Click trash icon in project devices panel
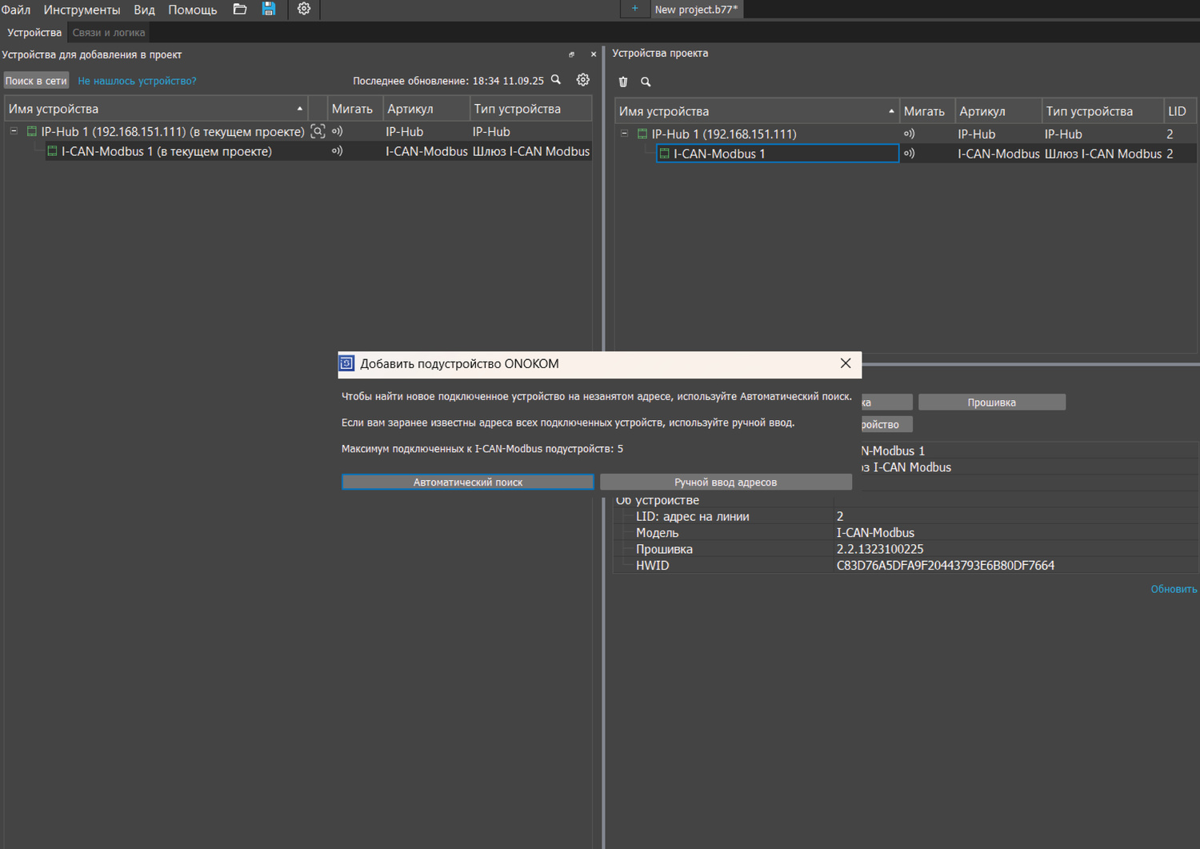The width and height of the screenshot is (1200, 849). pos(623,82)
